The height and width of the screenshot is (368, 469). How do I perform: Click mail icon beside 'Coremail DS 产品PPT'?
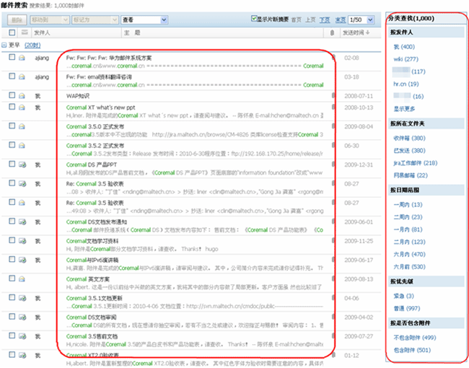(x=22, y=164)
